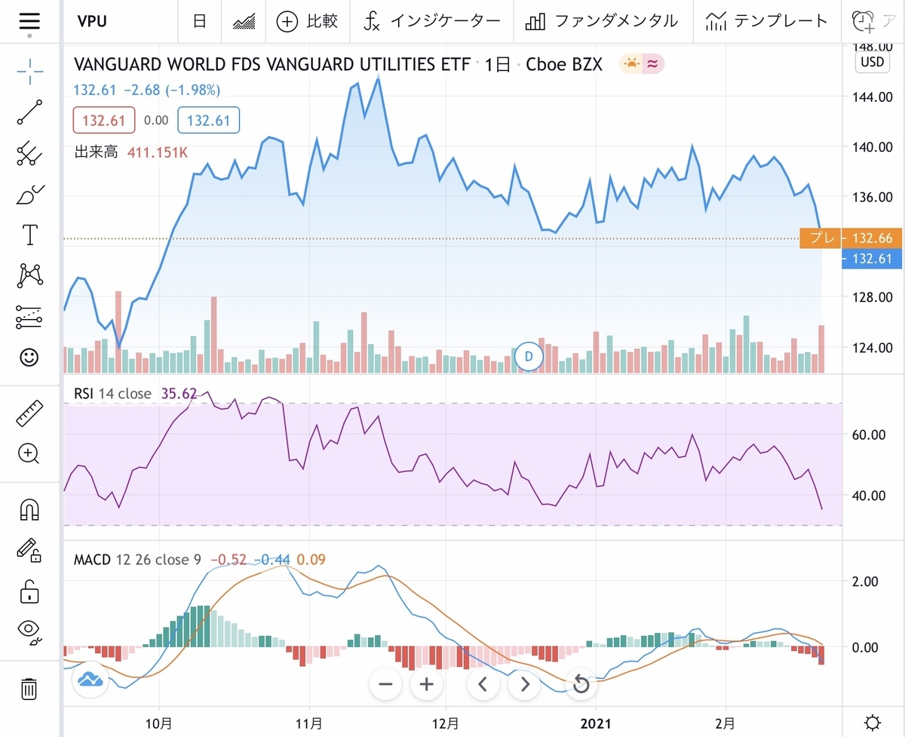Select the forecast and measurement tool
This screenshot has width=905, height=737.
[x=29, y=317]
